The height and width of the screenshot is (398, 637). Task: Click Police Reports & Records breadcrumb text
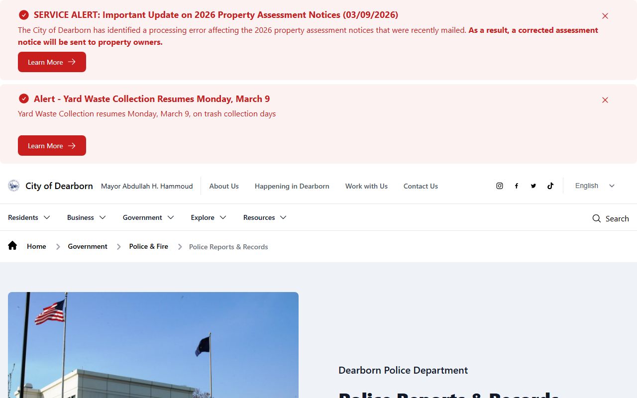[x=228, y=247]
